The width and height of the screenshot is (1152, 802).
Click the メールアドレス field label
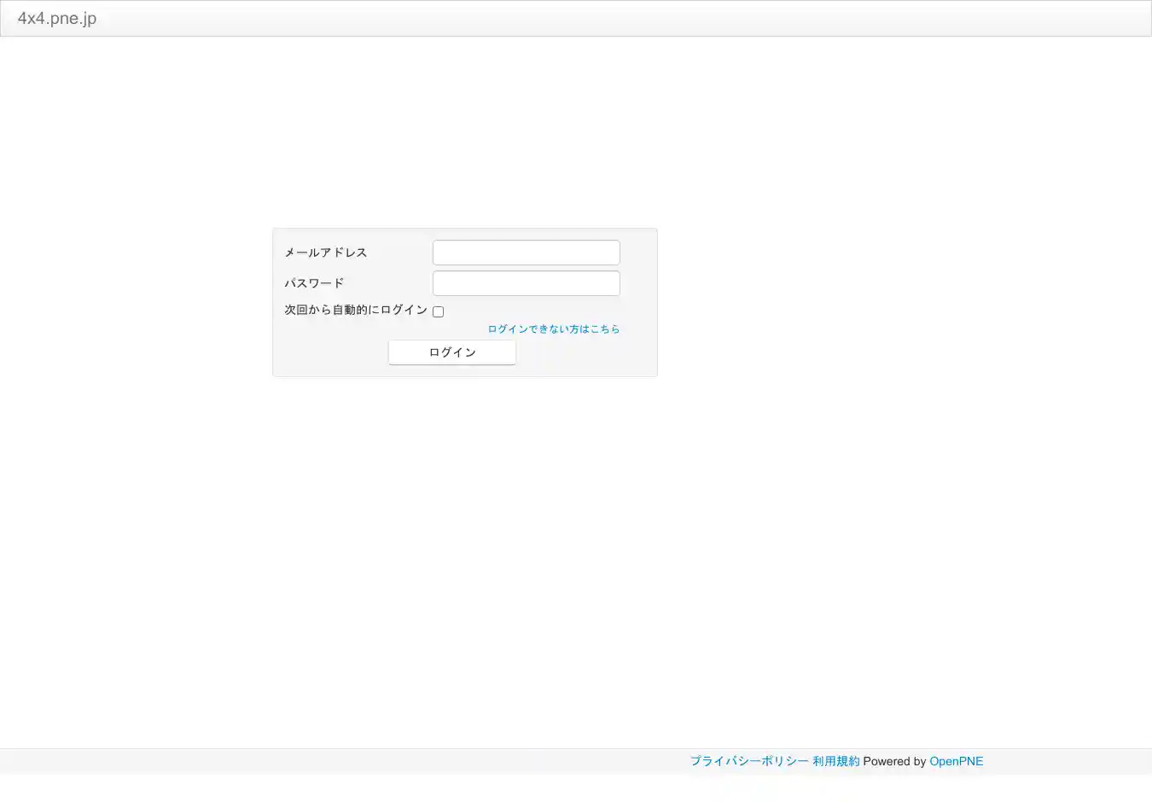coord(325,253)
